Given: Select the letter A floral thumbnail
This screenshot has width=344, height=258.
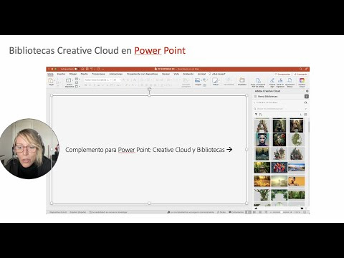Looking at the screenshot, I should pyautogui.click(x=262, y=125).
